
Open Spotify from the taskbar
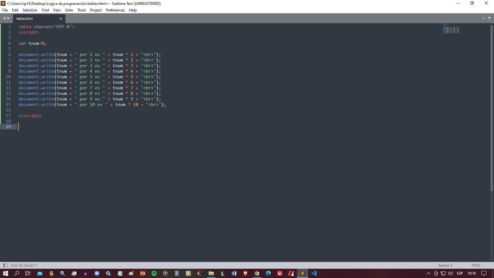coord(154,273)
